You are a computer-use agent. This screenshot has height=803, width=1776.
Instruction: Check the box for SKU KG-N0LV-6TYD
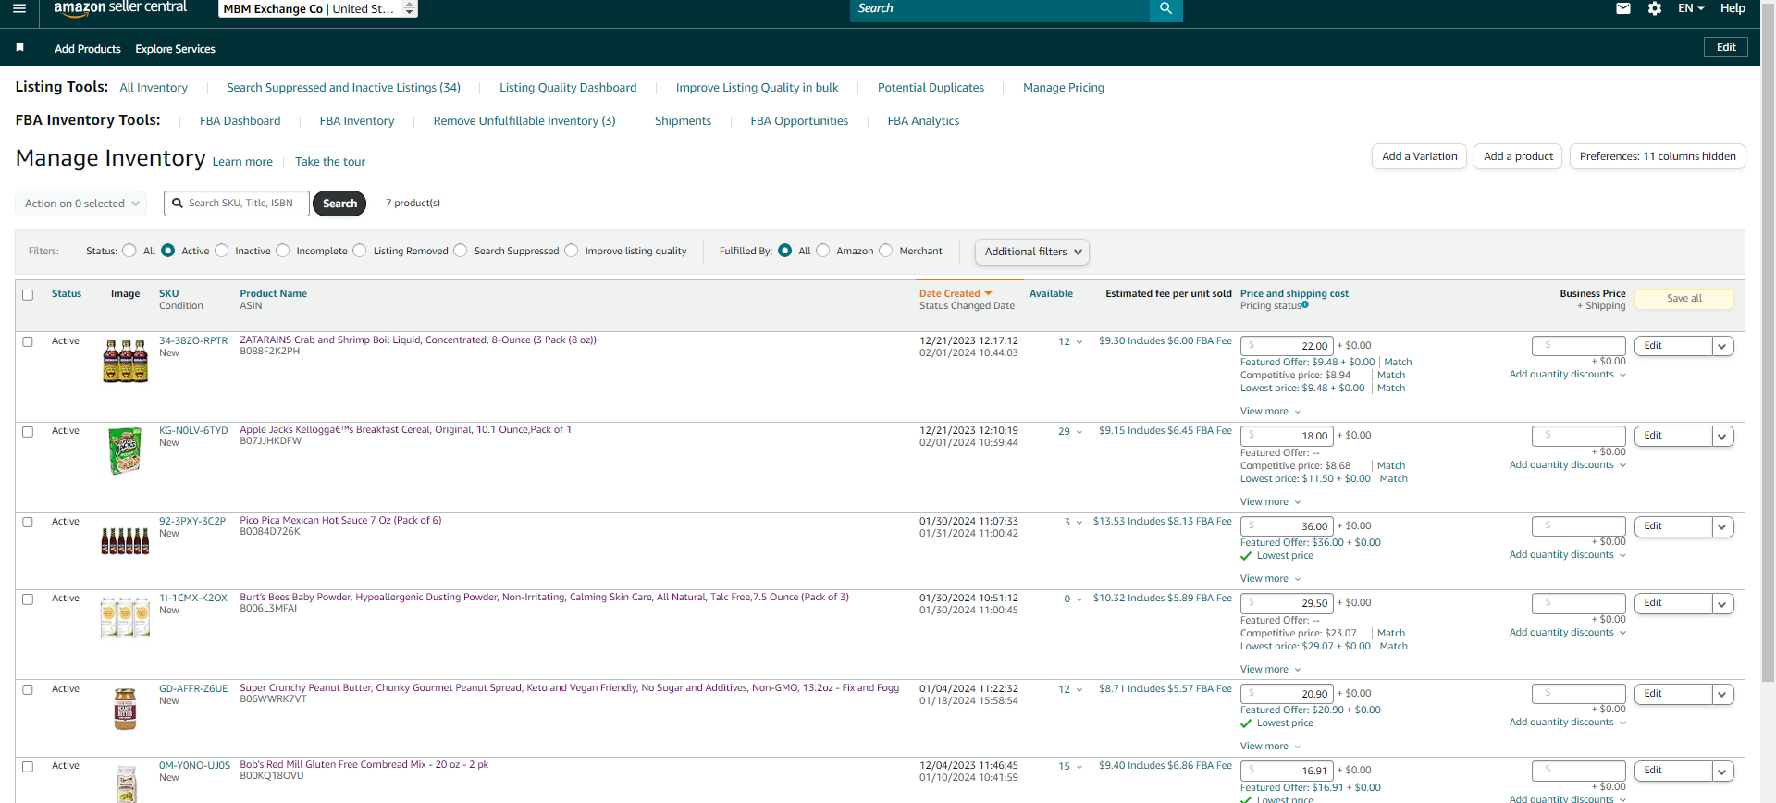coord(28,432)
